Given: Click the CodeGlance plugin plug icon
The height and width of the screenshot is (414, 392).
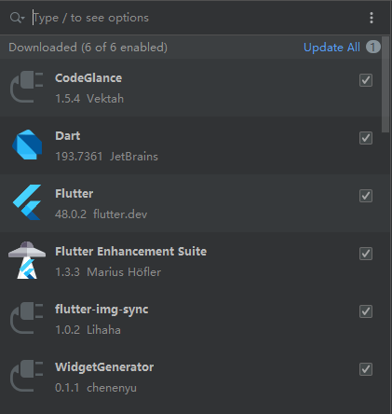Looking at the screenshot, I should pyautogui.click(x=27, y=87).
